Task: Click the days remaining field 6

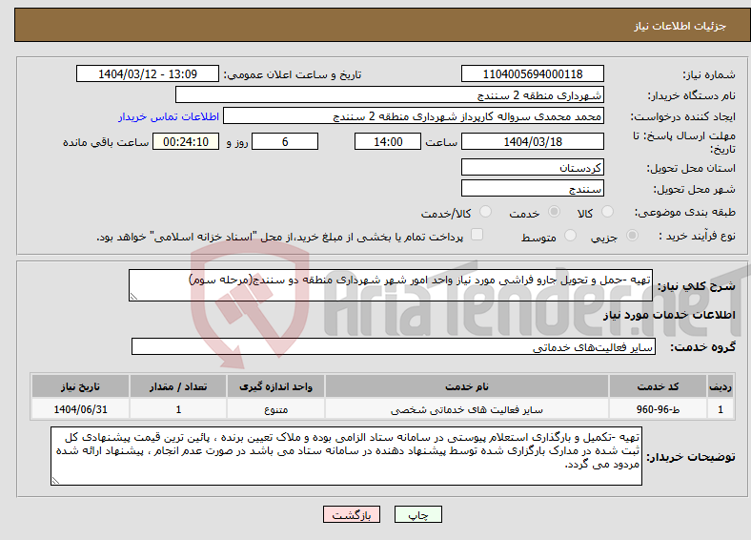Action: pyautogui.click(x=285, y=141)
